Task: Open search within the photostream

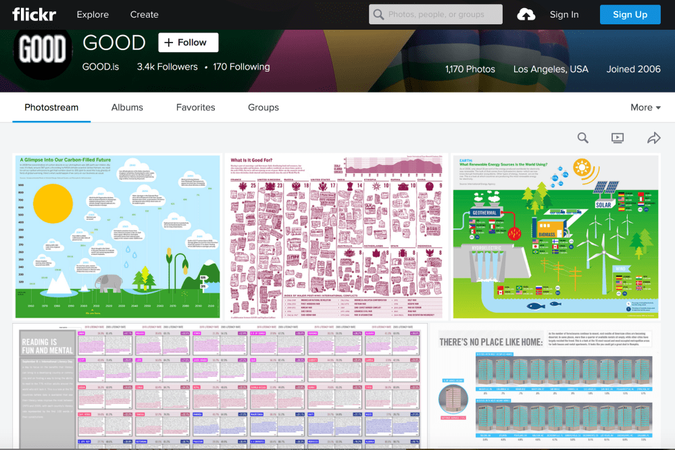Action: (582, 138)
